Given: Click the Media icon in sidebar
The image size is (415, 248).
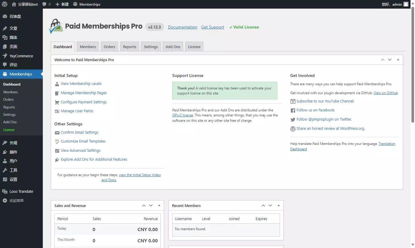Looking at the screenshot, I should coord(5,37).
